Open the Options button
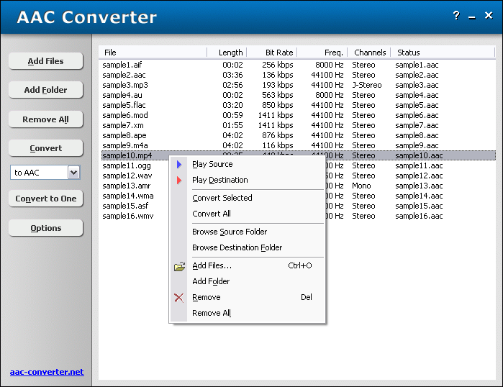503x387 pixels. (45, 228)
